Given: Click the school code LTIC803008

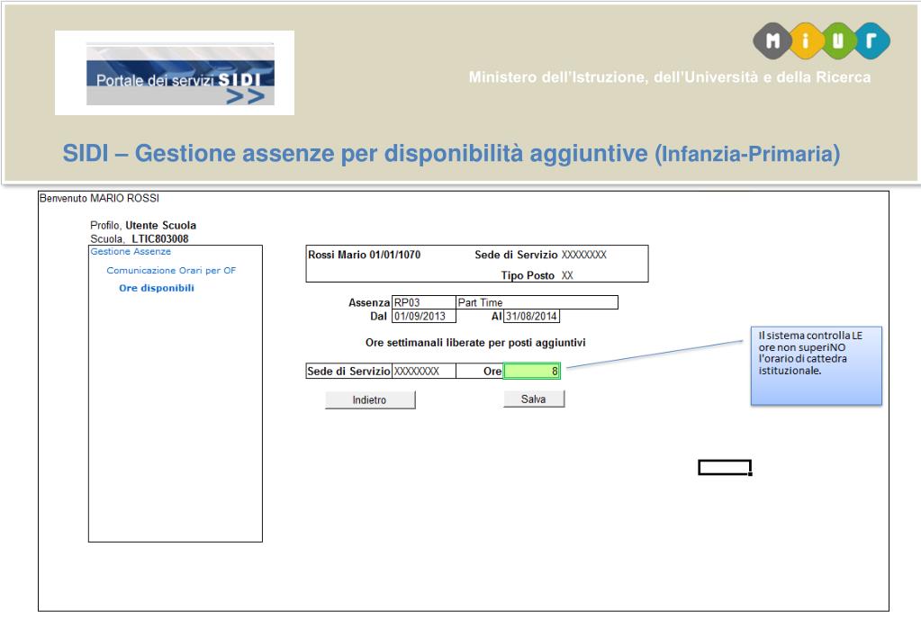Looking at the screenshot, I should point(159,239).
